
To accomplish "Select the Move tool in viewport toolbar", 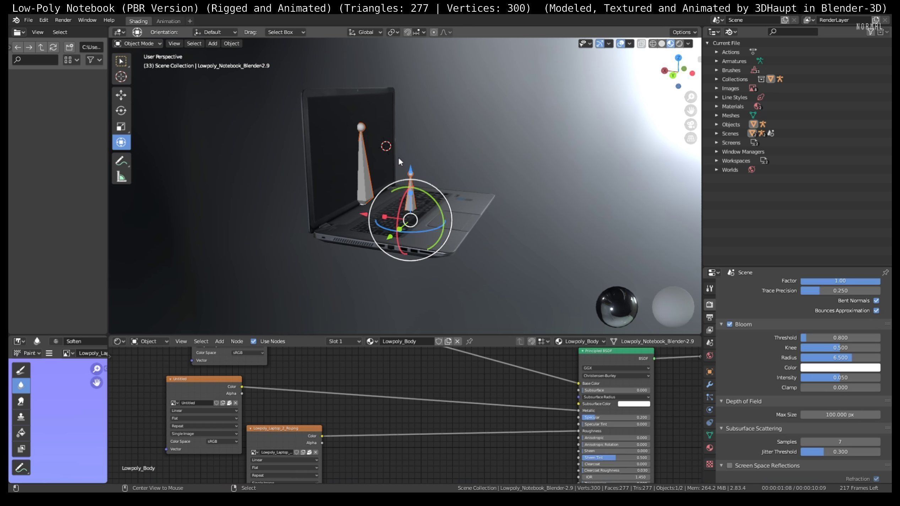I will [121, 95].
